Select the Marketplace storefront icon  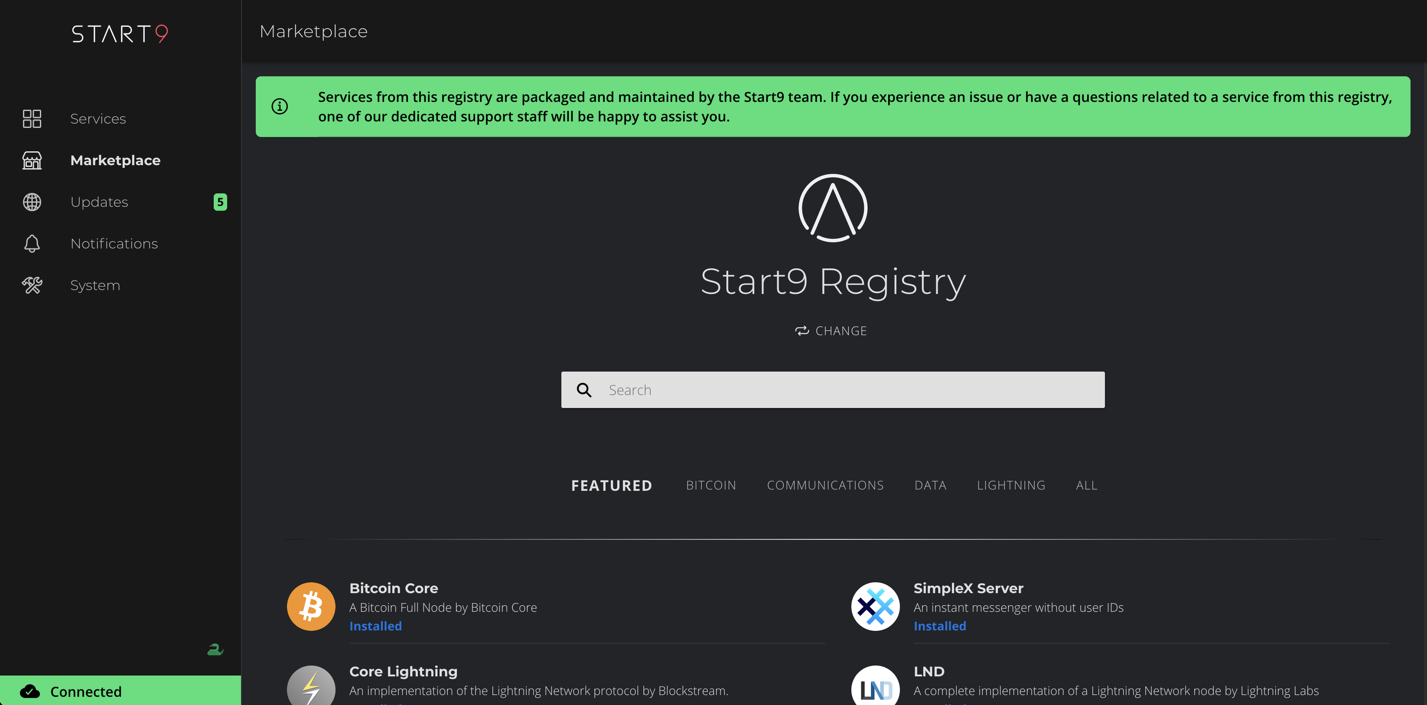coord(32,160)
